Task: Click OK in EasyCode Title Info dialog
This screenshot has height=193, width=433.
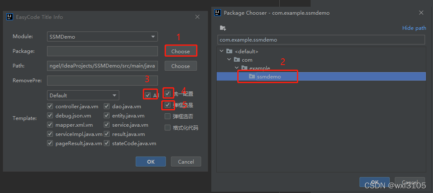Action: pyautogui.click(x=150, y=162)
